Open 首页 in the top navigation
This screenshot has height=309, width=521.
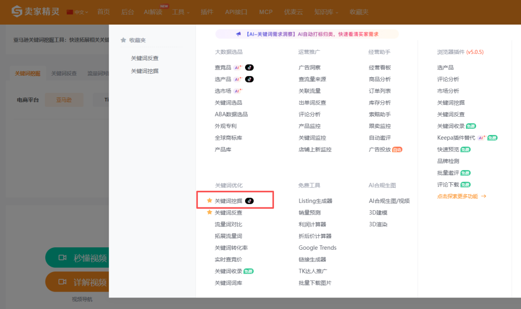(x=103, y=12)
